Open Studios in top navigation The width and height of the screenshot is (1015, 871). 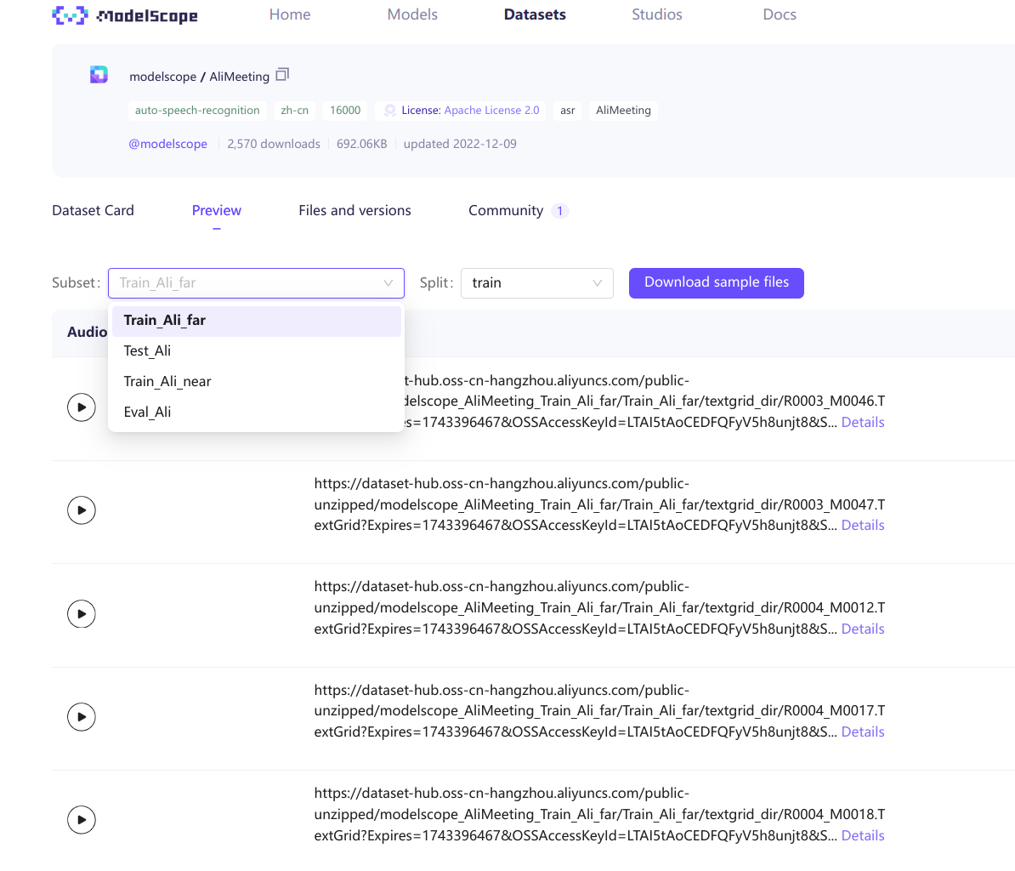[x=657, y=14]
